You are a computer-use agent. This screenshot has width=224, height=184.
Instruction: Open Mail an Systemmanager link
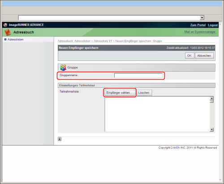[200, 32]
